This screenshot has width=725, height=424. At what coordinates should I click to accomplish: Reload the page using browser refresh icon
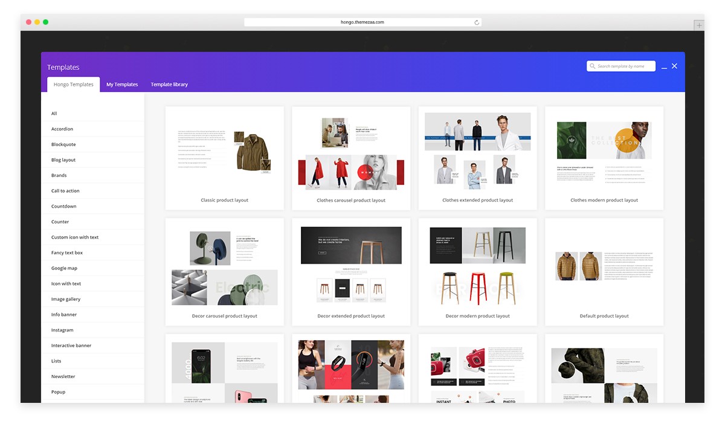pyautogui.click(x=477, y=22)
